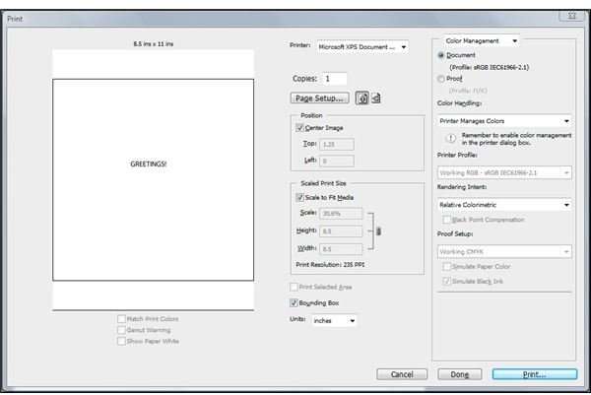591x395 pixels.
Task: Click into the Copies input field
Action: [x=333, y=78]
